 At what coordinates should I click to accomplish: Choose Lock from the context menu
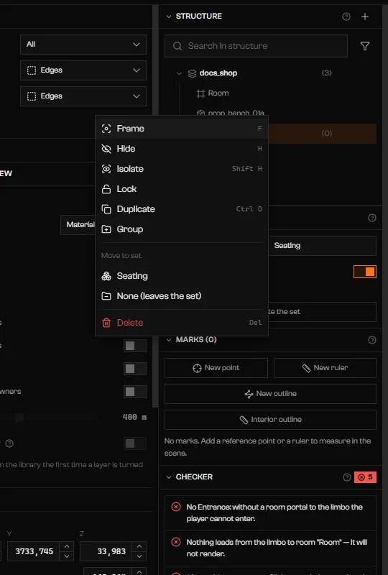click(x=182, y=189)
